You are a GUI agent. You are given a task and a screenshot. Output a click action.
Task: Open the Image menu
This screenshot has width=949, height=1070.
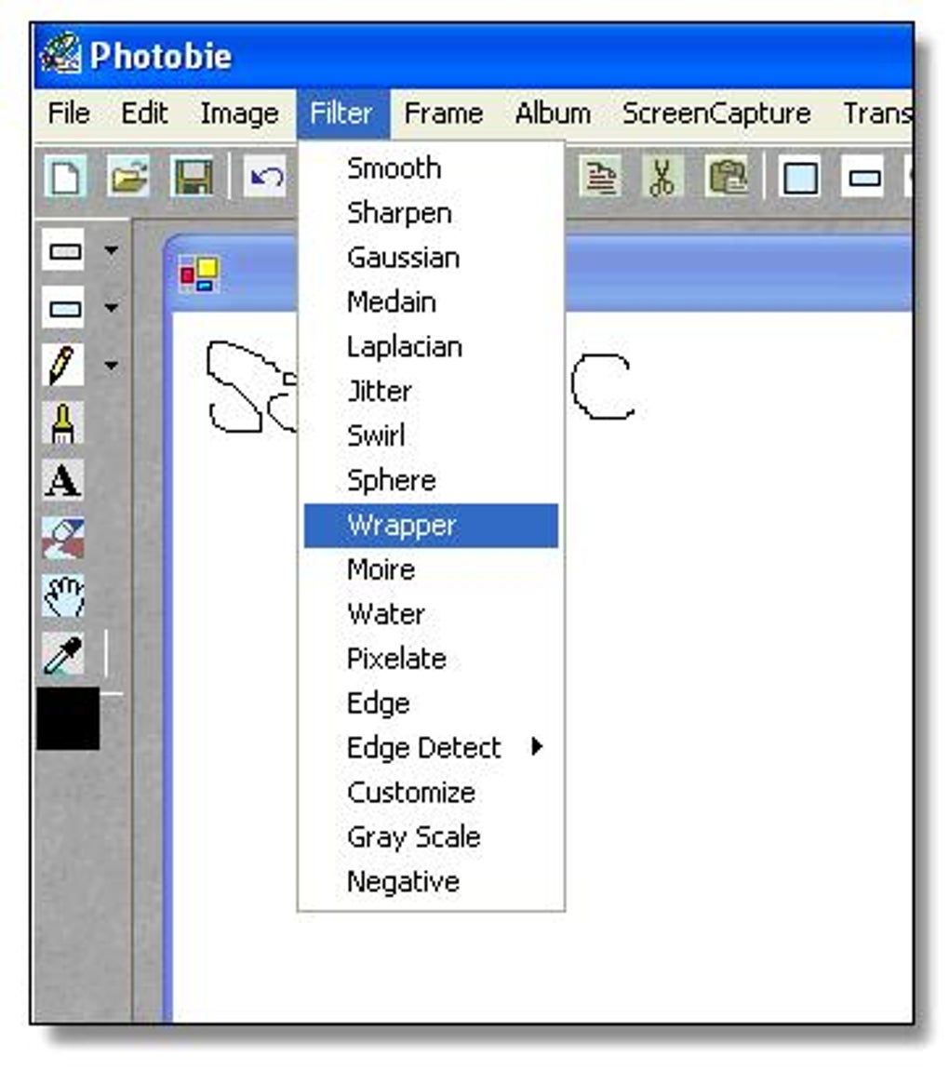tap(238, 114)
